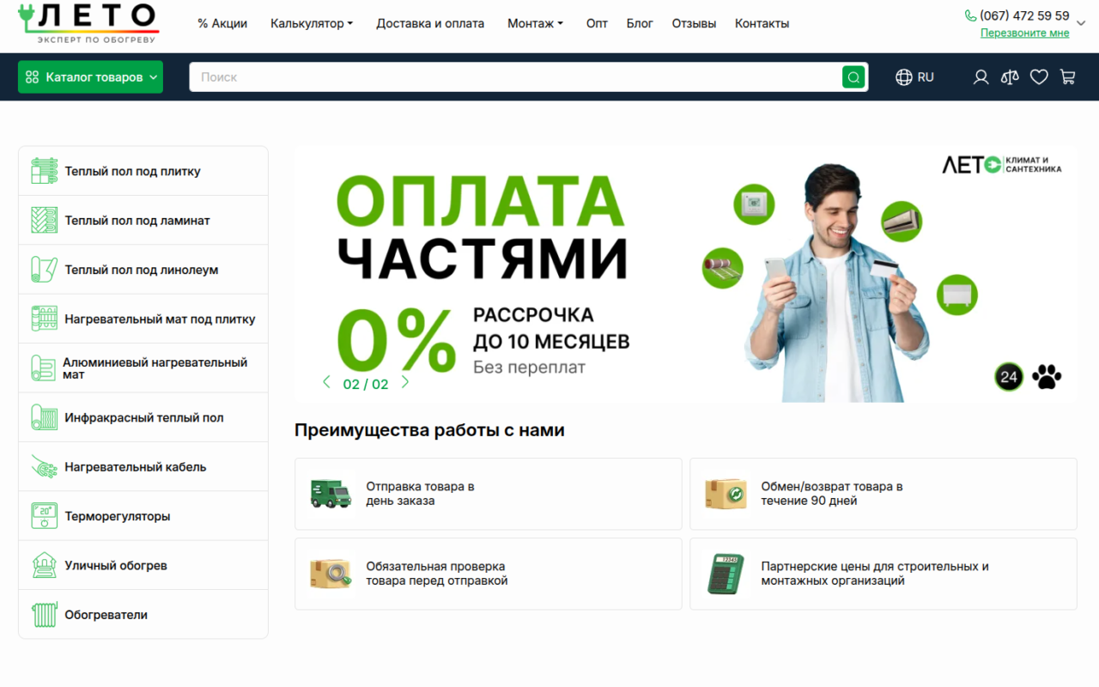This screenshot has height=687, width=1099.
Task: Click the Перезвоните мне link
Action: click(1025, 33)
